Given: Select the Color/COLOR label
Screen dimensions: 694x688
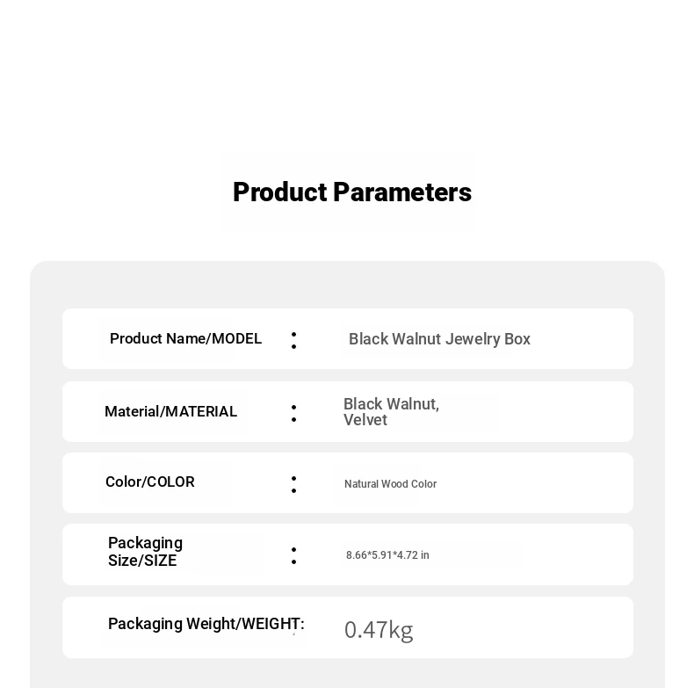Looking at the screenshot, I should click(150, 482).
